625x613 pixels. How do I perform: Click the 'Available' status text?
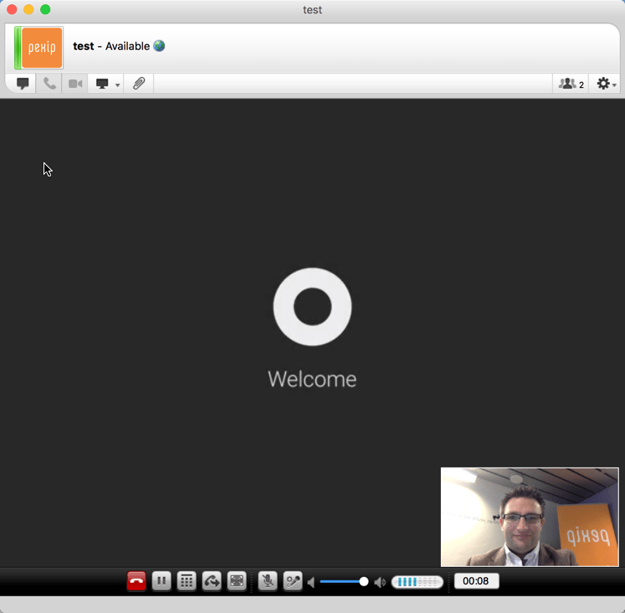(x=127, y=46)
